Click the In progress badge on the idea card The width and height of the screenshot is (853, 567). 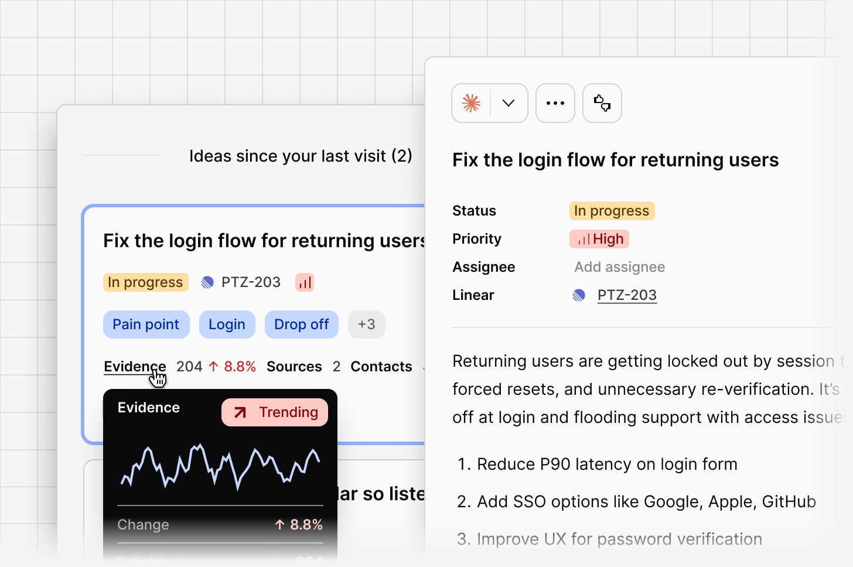coord(145,282)
